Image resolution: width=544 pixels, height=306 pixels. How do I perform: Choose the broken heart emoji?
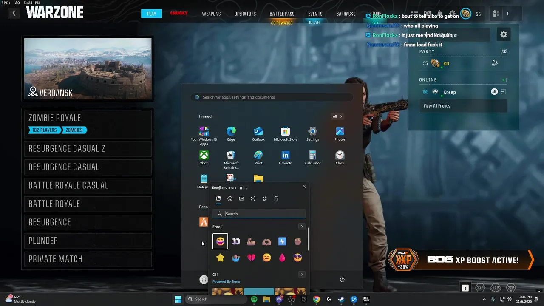click(x=251, y=258)
